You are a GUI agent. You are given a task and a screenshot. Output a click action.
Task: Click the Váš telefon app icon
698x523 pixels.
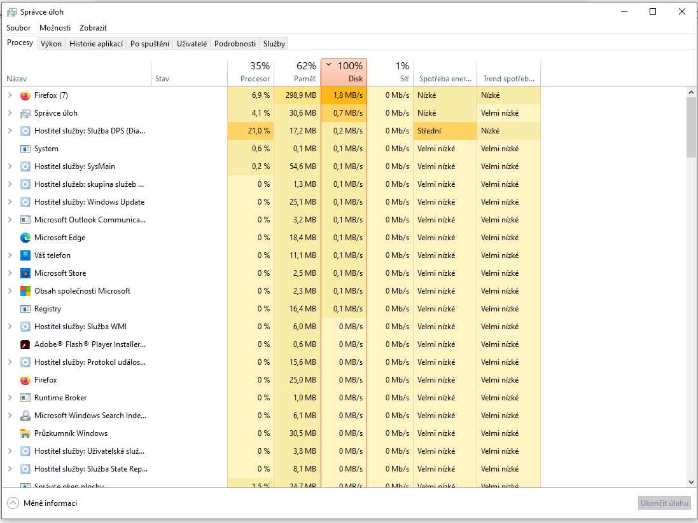click(x=25, y=255)
